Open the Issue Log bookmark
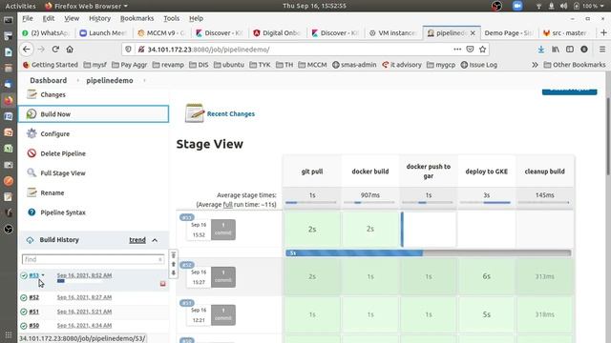 pyautogui.click(x=479, y=65)
